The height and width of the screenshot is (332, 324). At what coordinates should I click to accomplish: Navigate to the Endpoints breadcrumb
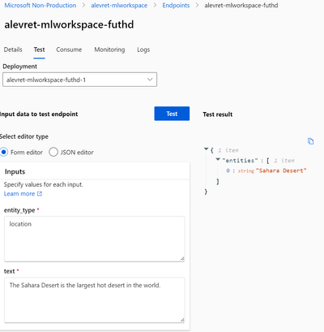(176, 6)
